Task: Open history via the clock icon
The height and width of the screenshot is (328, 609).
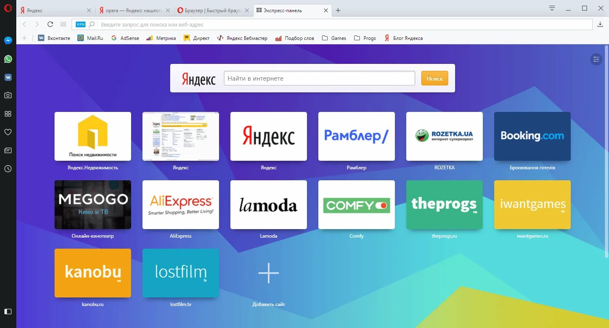Action: pyautogui.click(x=8, y=168)
